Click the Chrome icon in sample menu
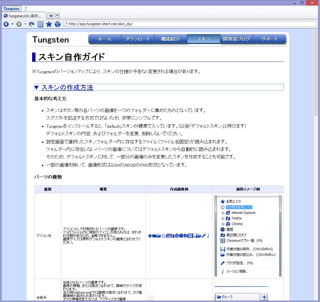320x302 pixels. [x=228, y=224]
